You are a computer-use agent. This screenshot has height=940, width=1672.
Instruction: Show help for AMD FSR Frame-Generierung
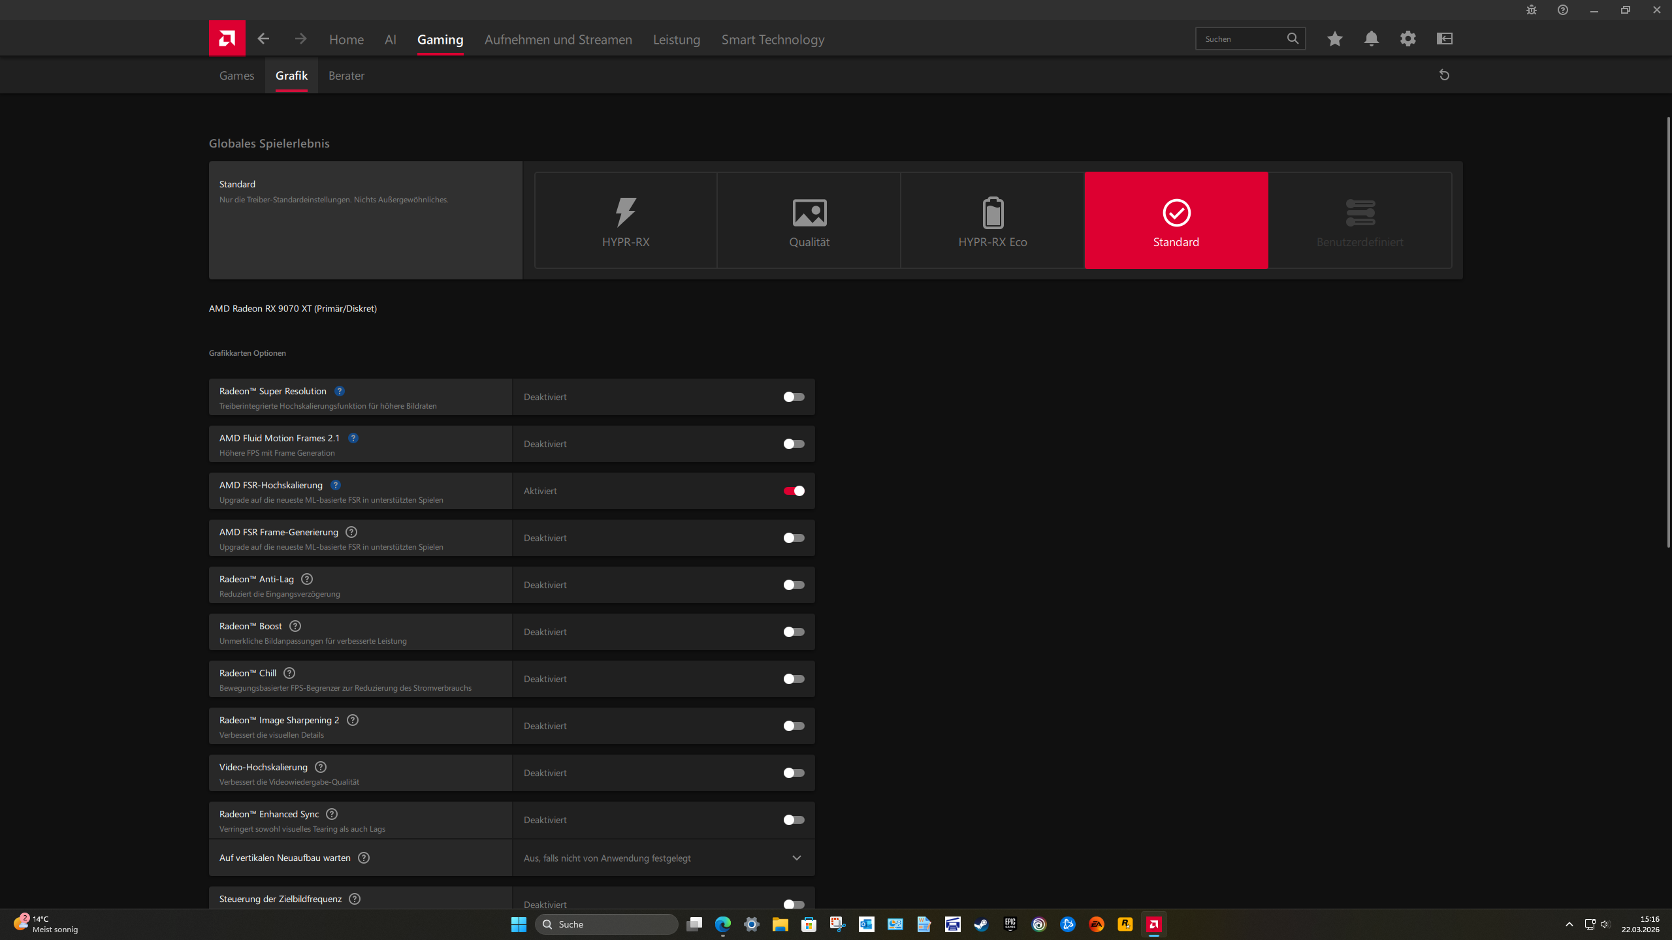351,532
